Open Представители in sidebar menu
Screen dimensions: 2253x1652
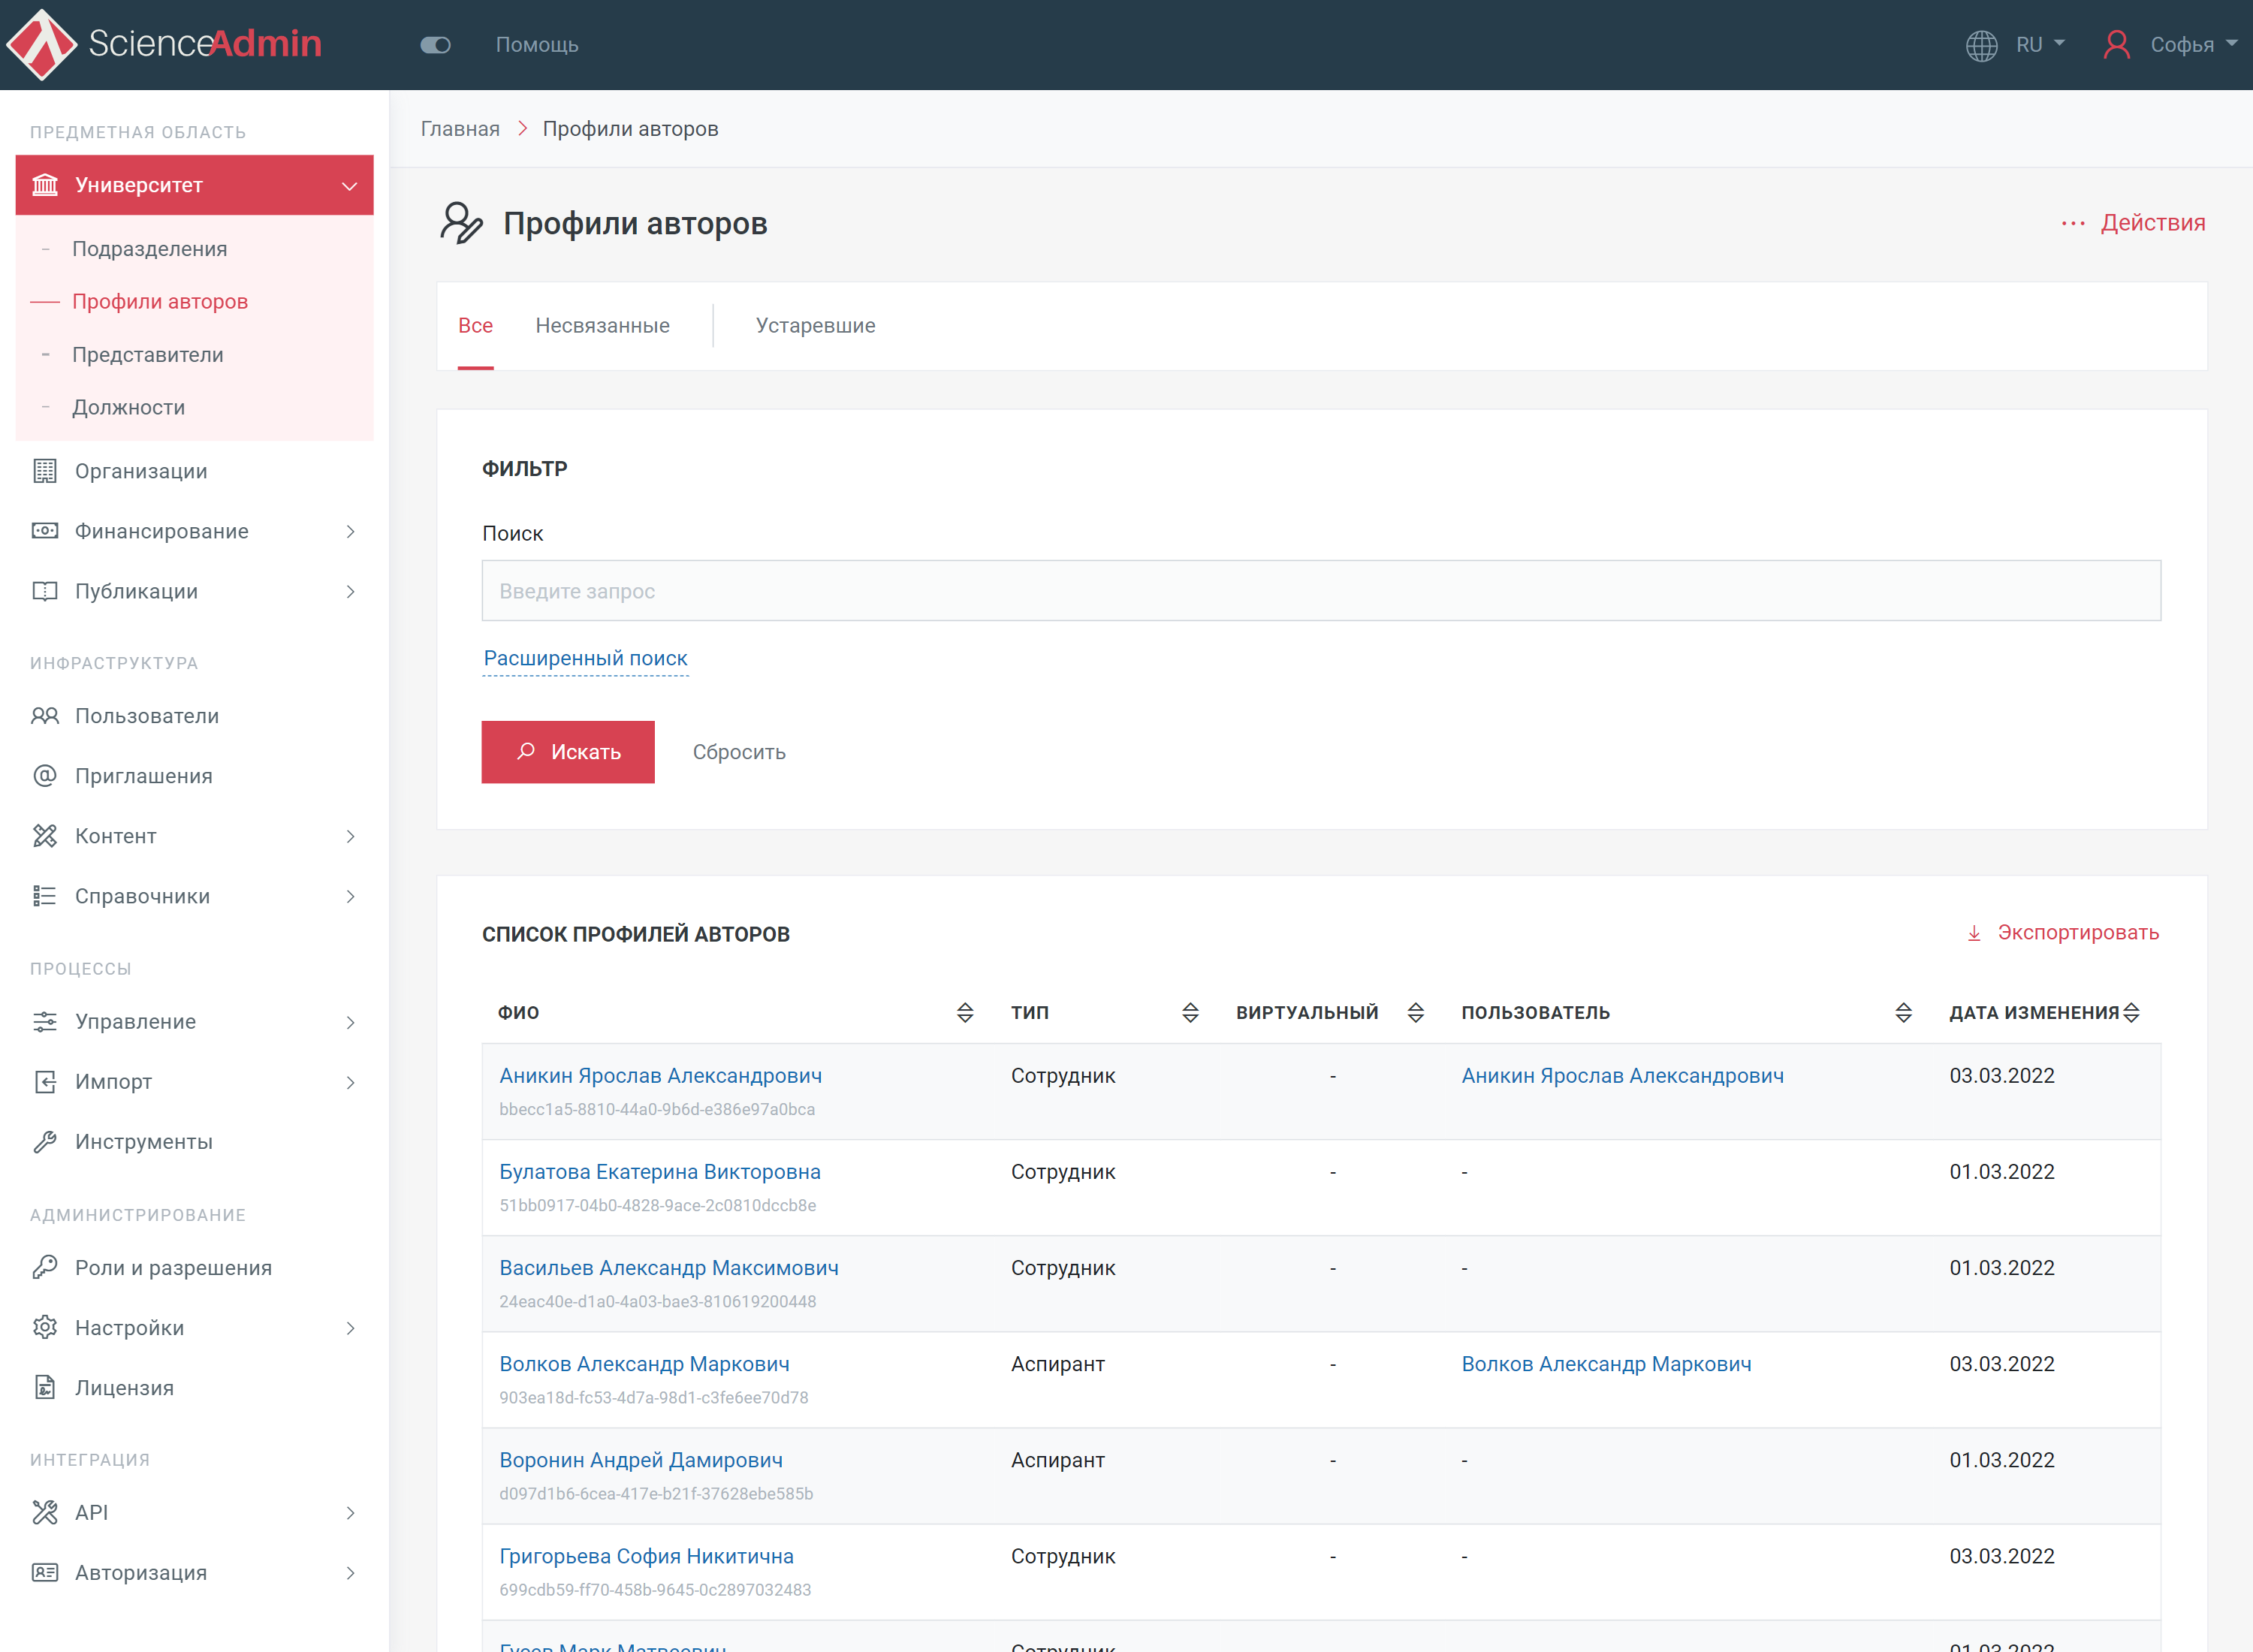click(x=148, y=355)
